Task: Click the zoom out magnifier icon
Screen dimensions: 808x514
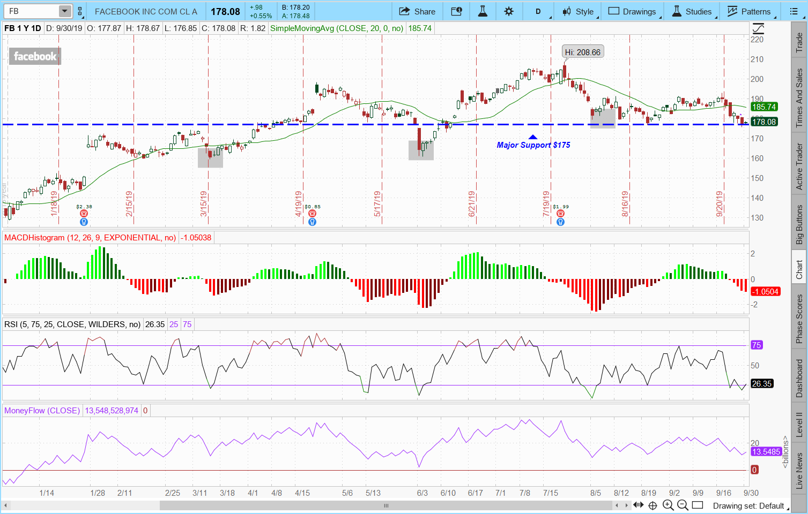Action: tap(683, 505)
